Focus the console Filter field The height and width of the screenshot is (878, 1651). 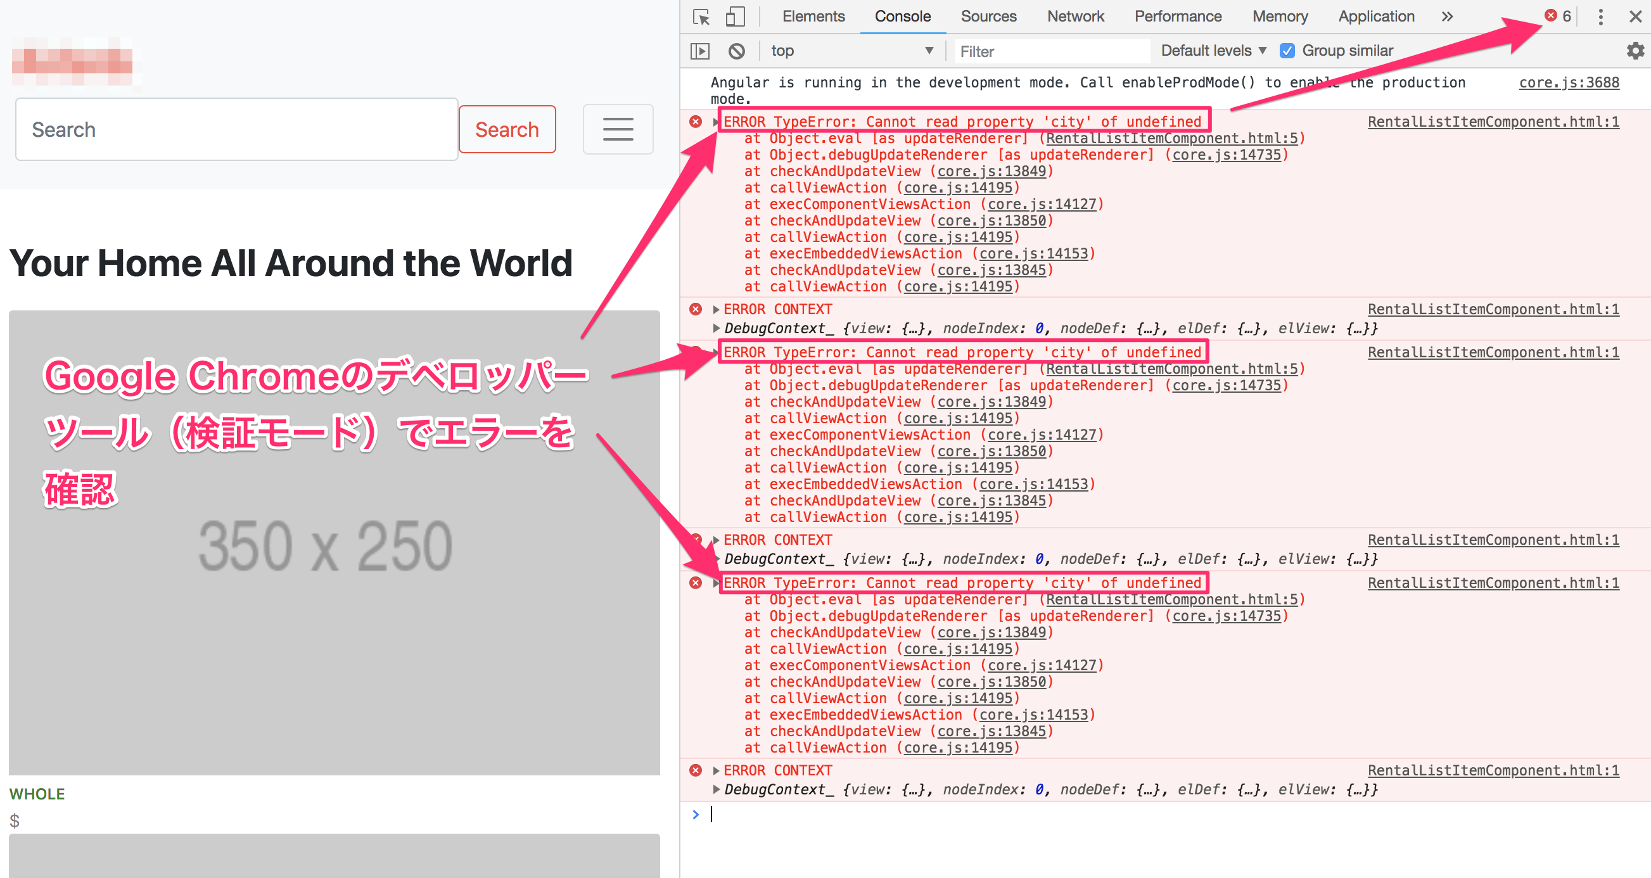1052,51
